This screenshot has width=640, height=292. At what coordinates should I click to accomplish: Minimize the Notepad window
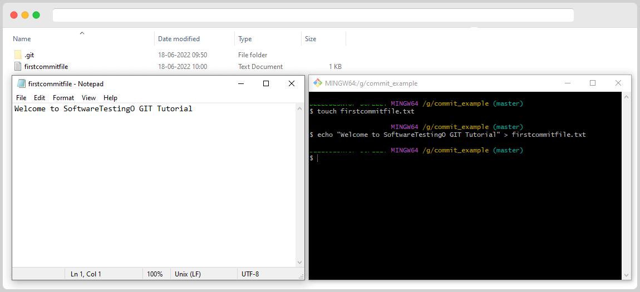(x=241, y=83)
